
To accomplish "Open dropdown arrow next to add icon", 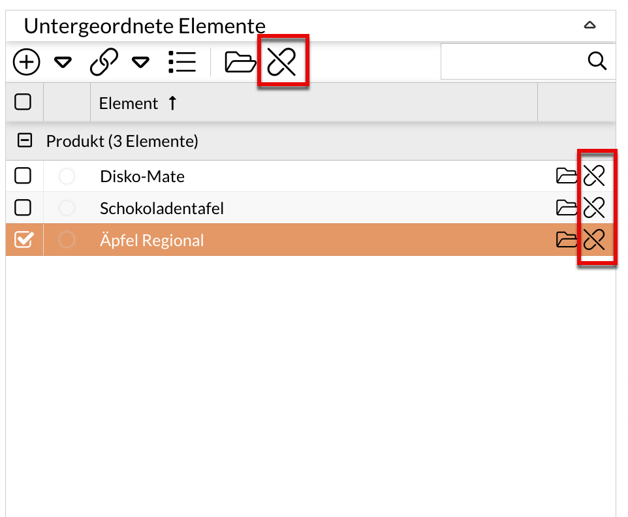I will tap(63, 63).
